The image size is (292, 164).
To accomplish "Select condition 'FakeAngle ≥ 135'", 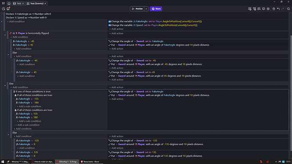I will (x=27, y=114).
